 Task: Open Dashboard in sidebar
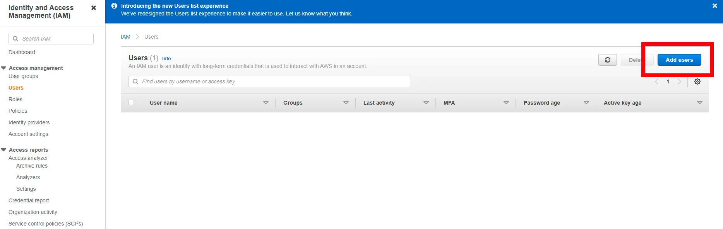click(22, 52)
